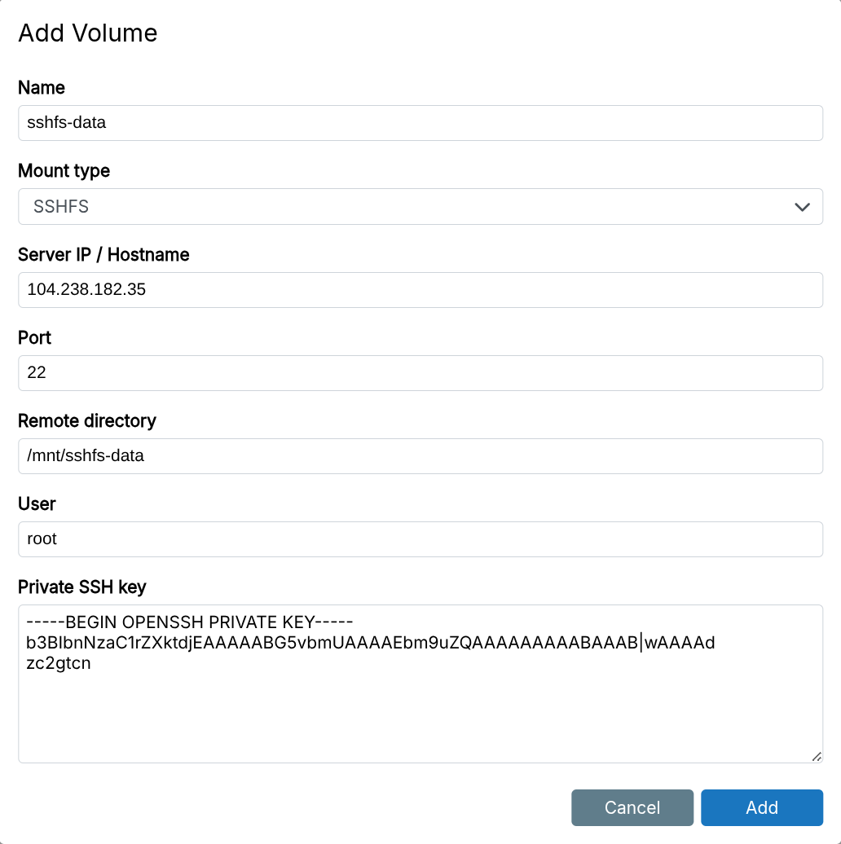Click the Mount type dropdown chevron arrow
Image resolution: width=841 pixels, height=844 pixels.
802,207
